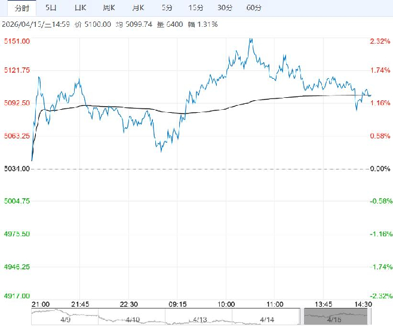Viewport: 393px width, 327px height.
Task: Click the 2.32% label on right axis
Action: point(379,41)
